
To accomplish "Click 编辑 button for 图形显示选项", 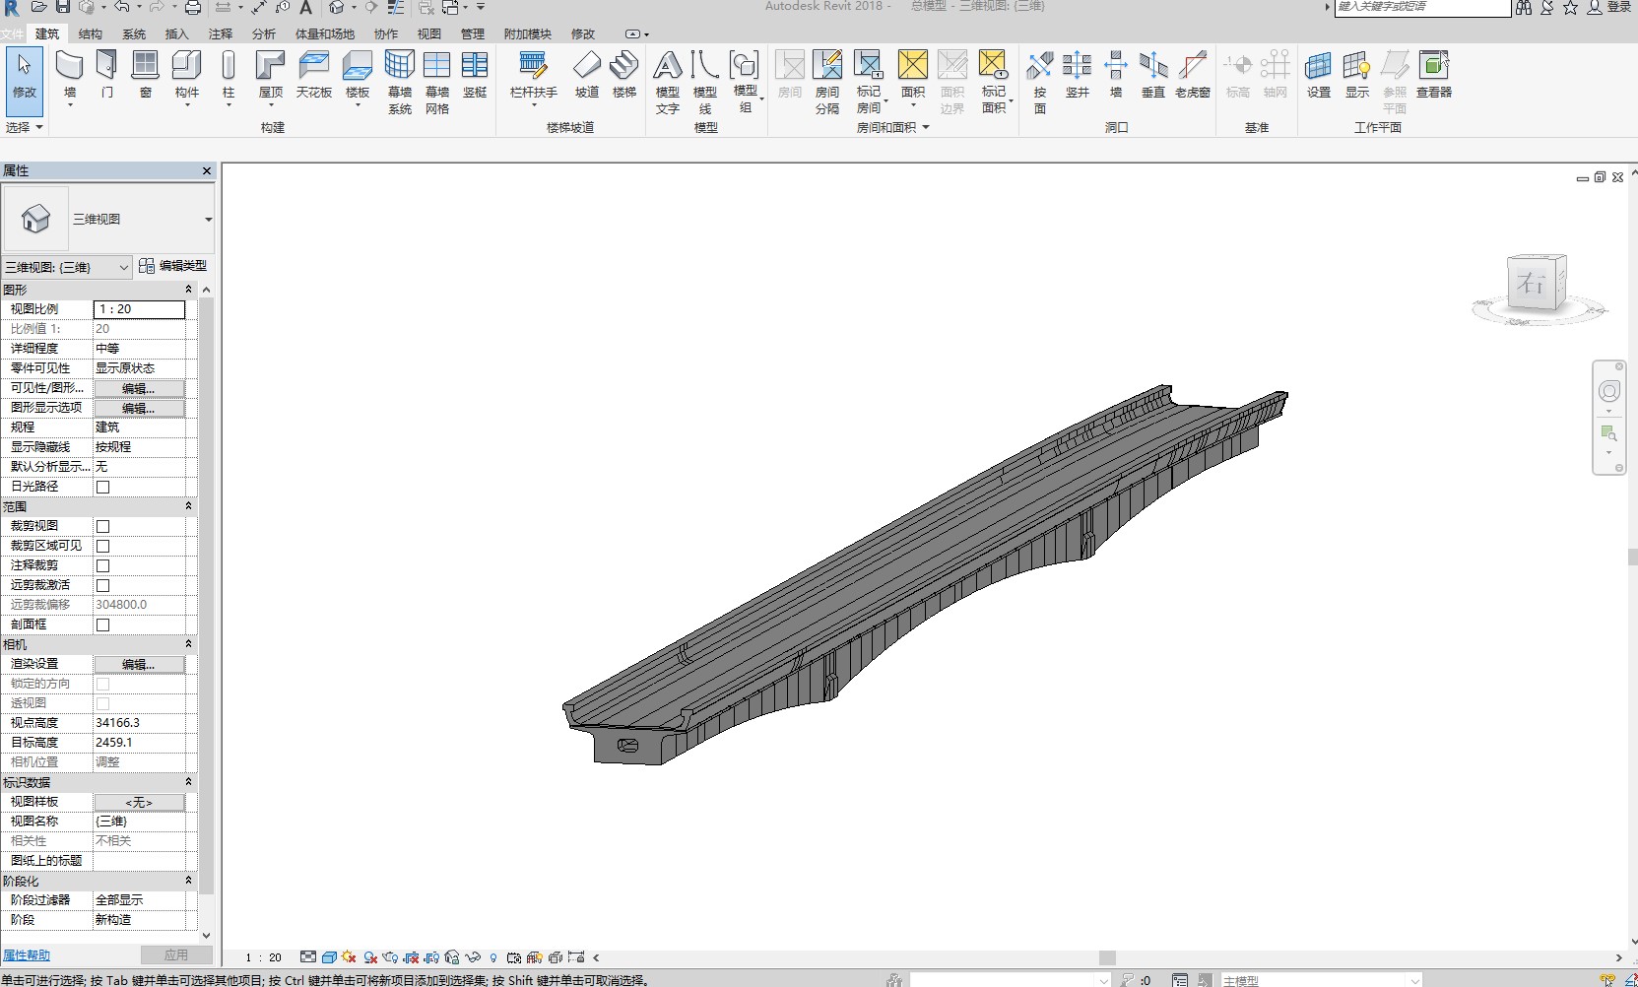I will pyautogui.click(x=139, y=408).
